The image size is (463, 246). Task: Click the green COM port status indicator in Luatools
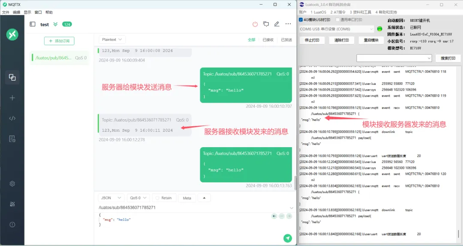(x=380, y=29)
